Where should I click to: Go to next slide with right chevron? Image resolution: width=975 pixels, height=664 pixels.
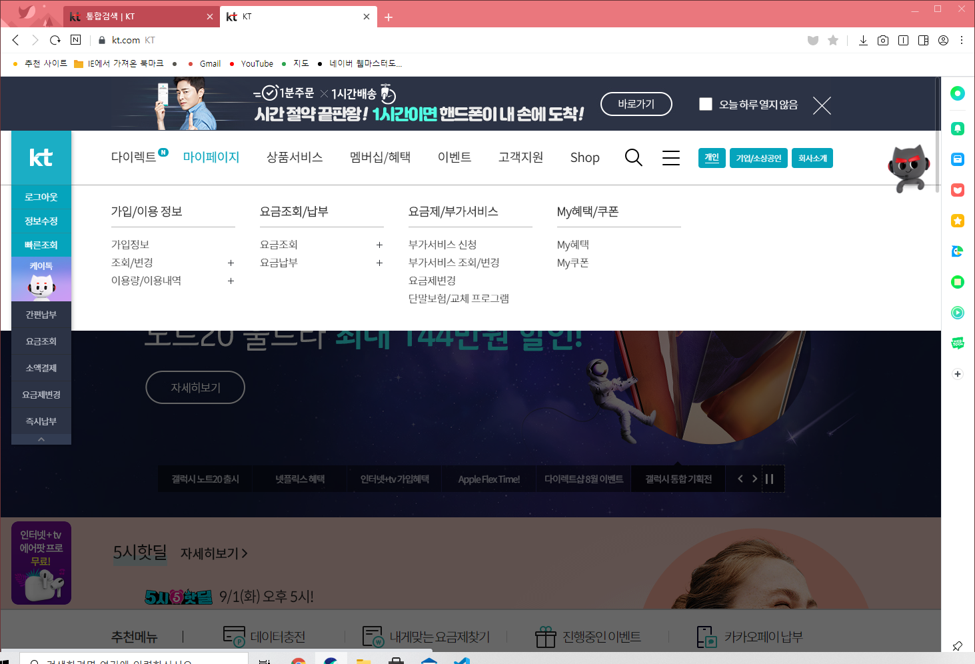coord(754,479)
